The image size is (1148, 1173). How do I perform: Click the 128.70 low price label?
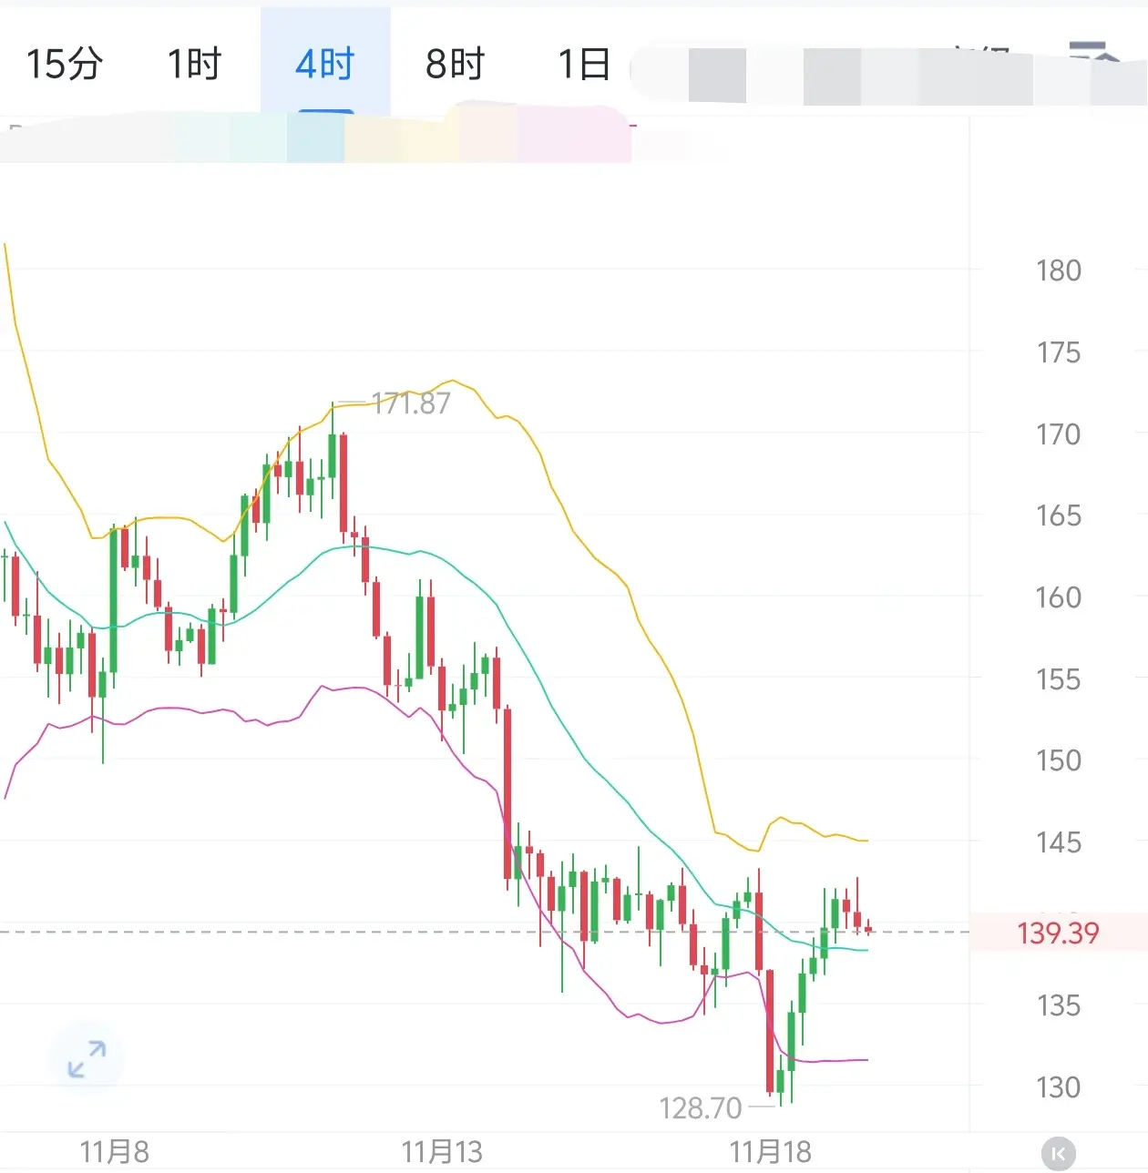tap(701, 1107)
